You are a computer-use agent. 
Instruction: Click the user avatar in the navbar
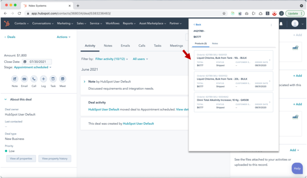point(295,24)
